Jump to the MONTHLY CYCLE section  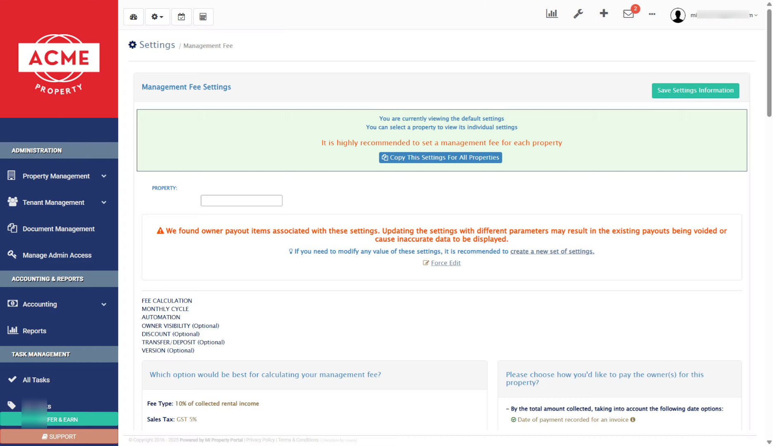click(165, 309)
